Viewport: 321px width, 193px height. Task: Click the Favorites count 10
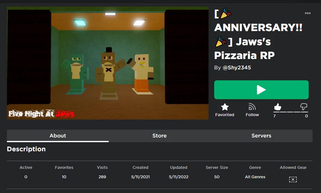point(64,177)
